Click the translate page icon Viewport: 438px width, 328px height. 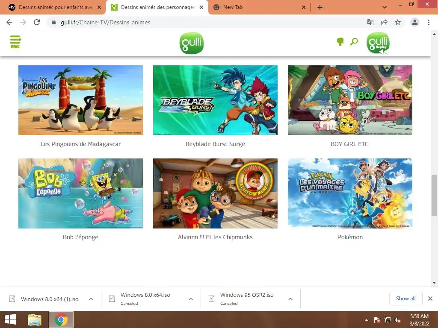[x=370, y=22]
